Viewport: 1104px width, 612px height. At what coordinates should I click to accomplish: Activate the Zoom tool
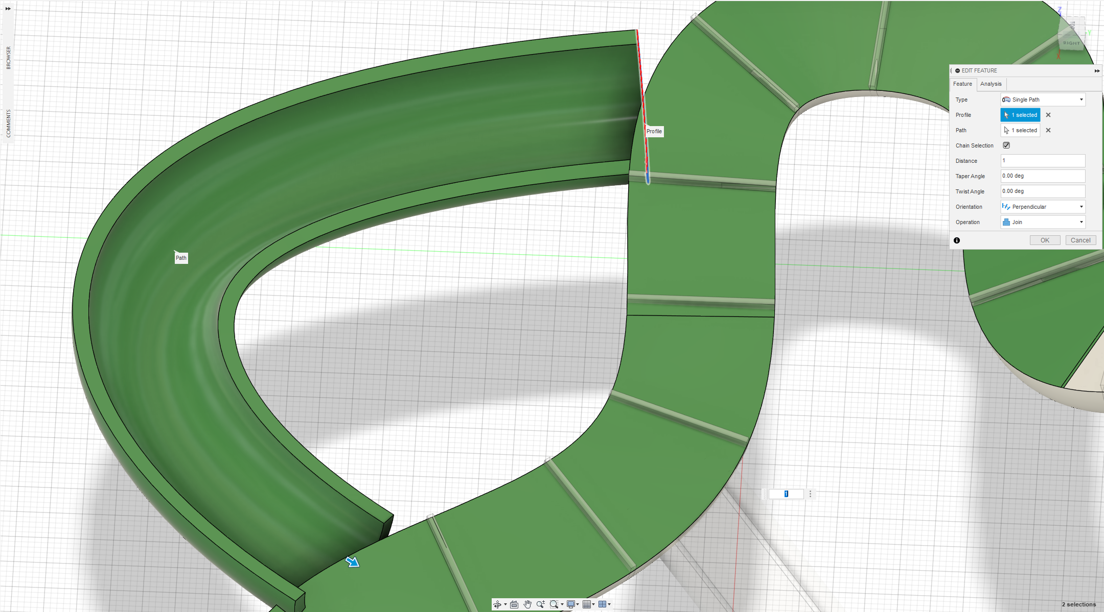tap(541, 604)
